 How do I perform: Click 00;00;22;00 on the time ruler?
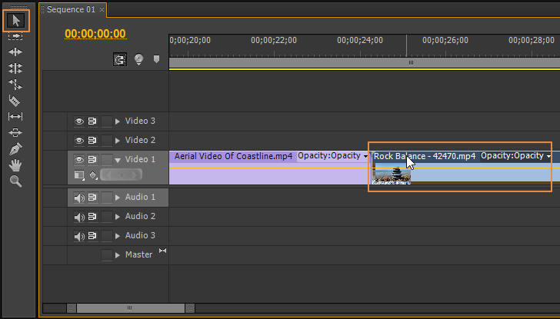click(274, 40)
